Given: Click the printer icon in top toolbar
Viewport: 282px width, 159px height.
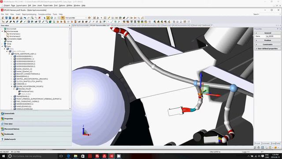Looking at the screenshot, I should (21, 18).
